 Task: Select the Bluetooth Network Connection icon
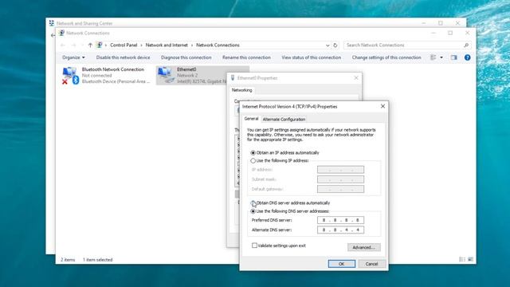click(x=71, y=76)
